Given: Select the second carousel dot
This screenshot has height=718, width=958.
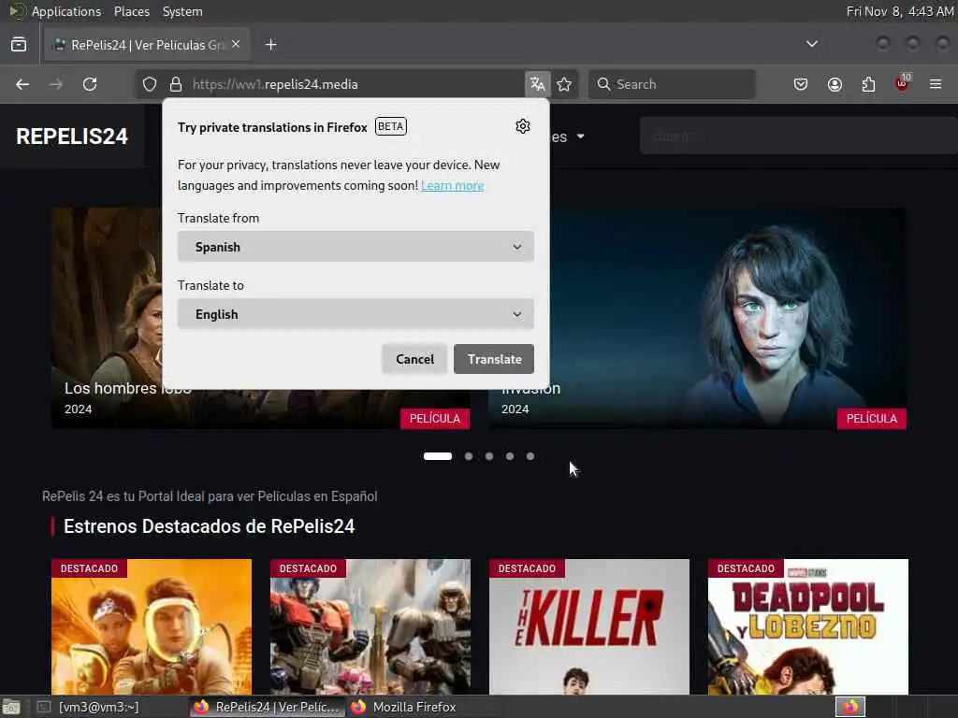Looking at the screenshot, I should (469, 456).
